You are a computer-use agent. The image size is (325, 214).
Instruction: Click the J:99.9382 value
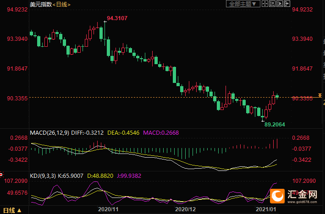click(129, 176)
